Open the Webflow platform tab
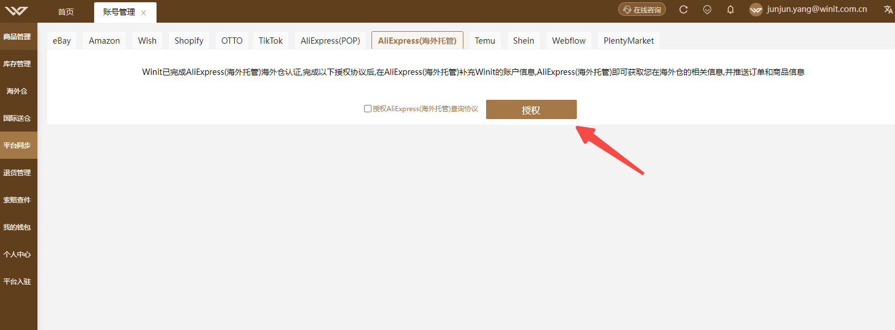 coord(569,41)
